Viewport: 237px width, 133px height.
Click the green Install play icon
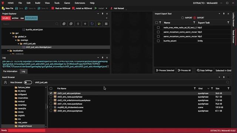click(x=96, y=8)
